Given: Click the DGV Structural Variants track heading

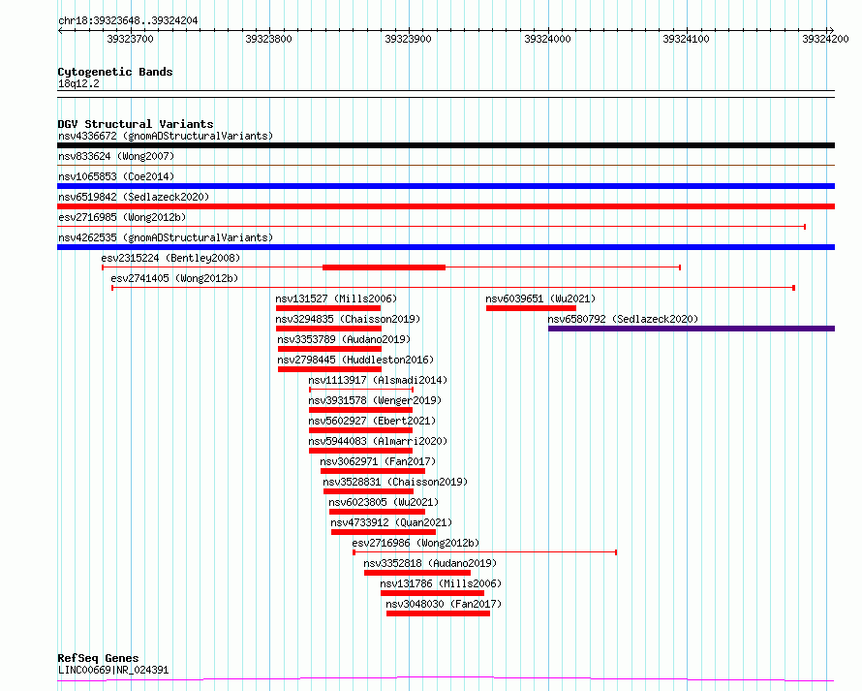Looking at the screenshot, I should (136, 124).
